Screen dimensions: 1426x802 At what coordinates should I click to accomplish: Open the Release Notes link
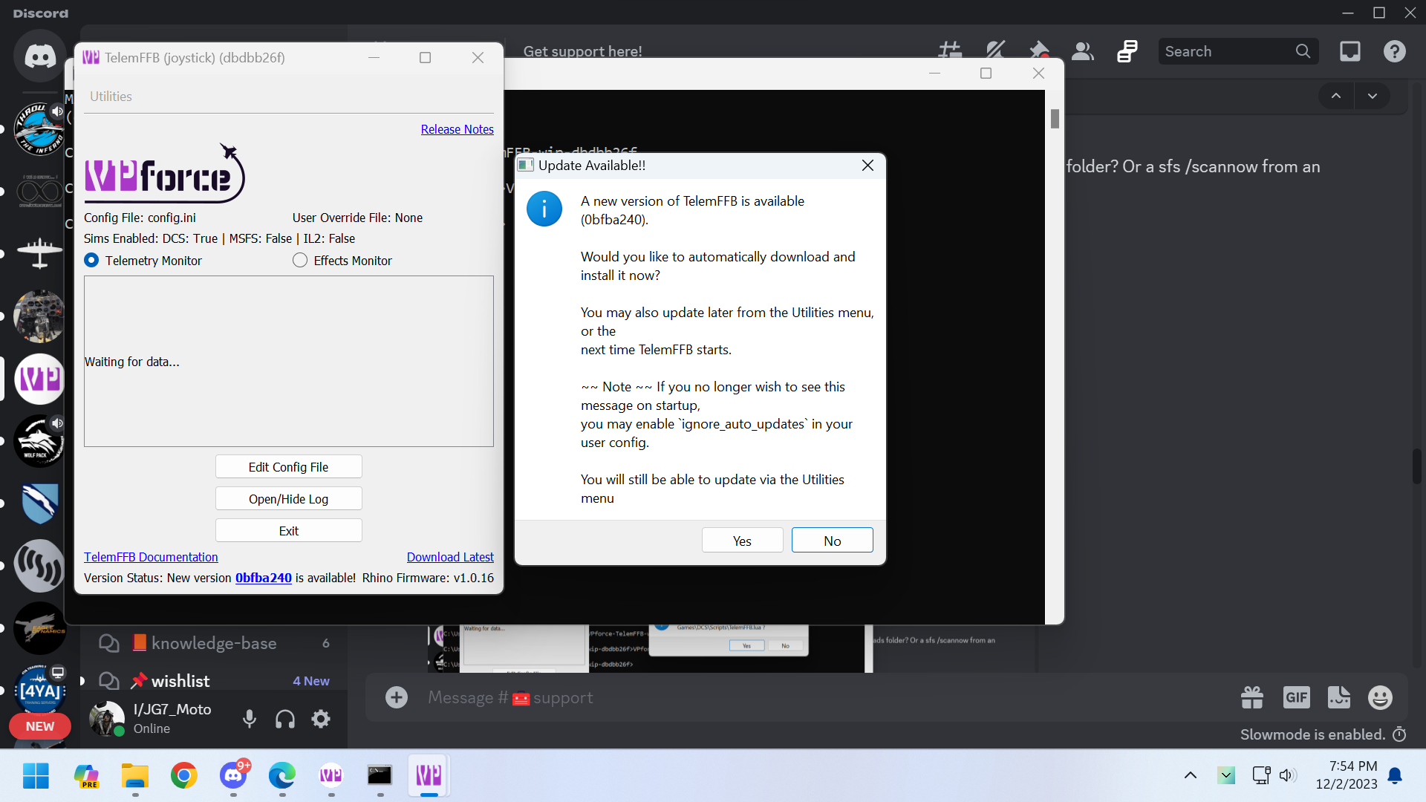[457, 129]
